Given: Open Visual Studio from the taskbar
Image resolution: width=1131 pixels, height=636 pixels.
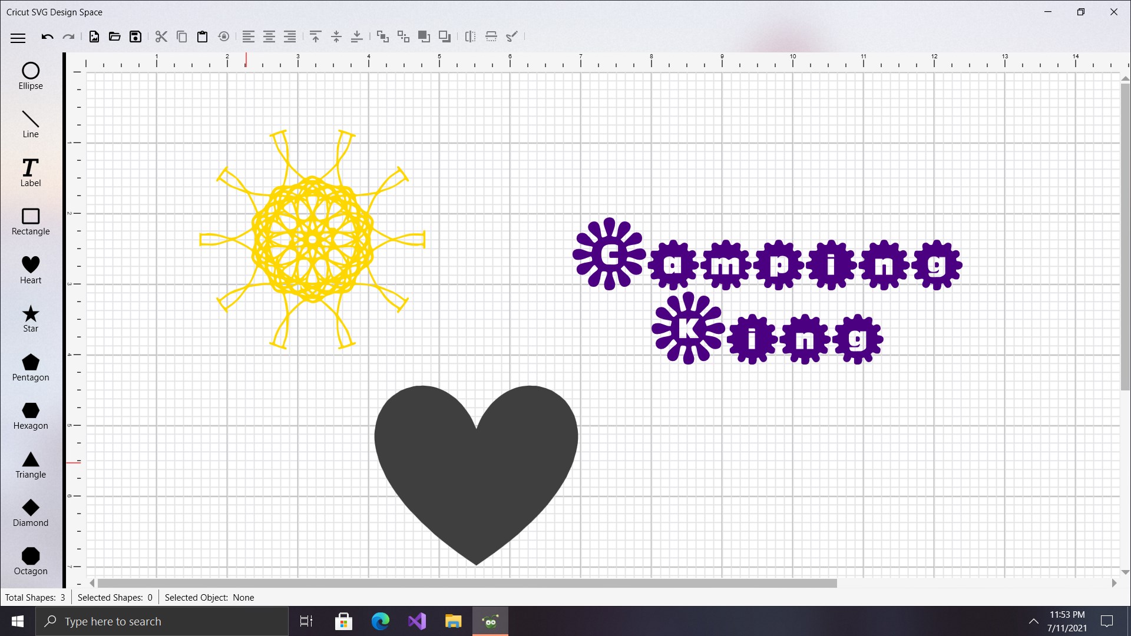Looking at the screenshot, I should [x=417, y=621].
